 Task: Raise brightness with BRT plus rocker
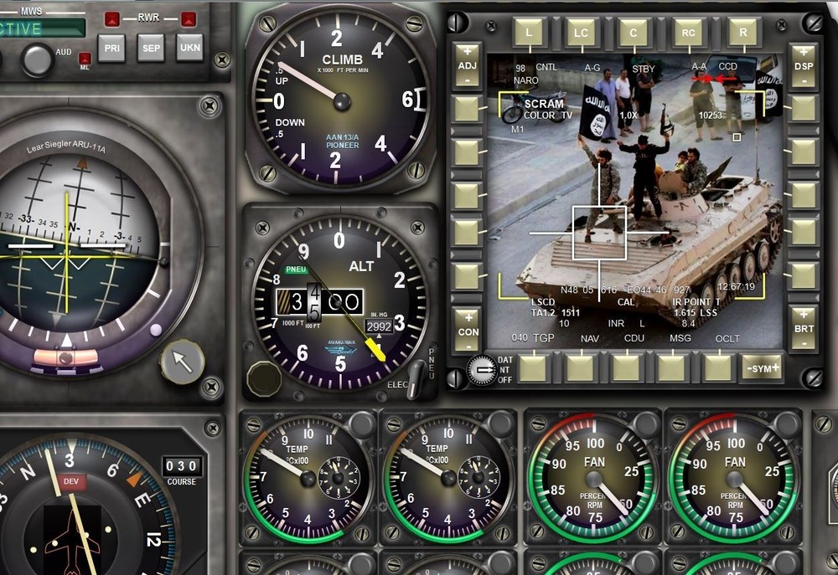(x=804, y=314)
